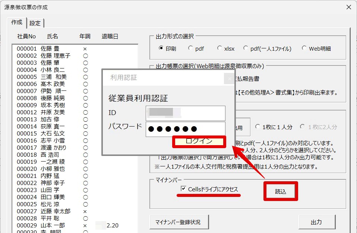Open the 作成 tab

click(17, 22)
